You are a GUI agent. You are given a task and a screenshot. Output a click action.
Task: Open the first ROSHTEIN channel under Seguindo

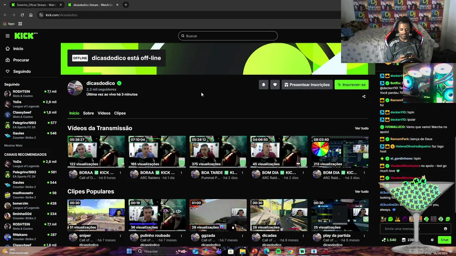(x=30, y=94)
